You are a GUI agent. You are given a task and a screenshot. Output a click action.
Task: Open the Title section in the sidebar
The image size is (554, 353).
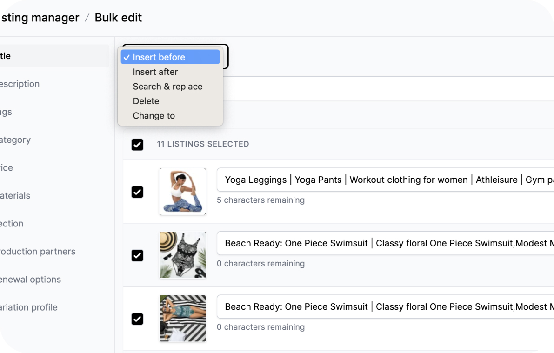(x=28, y=56)
